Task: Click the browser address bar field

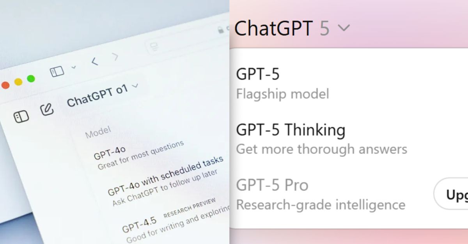Action: tap(187, 39)
